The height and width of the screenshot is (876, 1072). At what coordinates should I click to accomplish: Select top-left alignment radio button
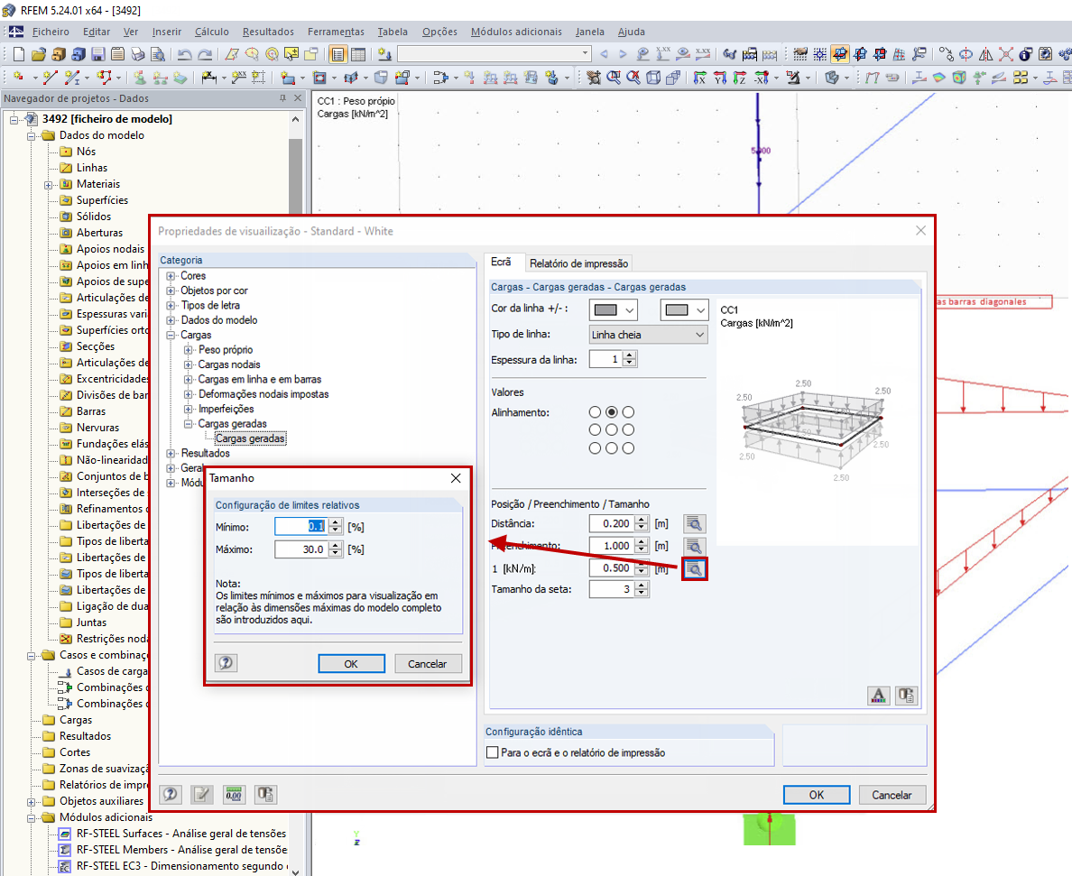595,412
